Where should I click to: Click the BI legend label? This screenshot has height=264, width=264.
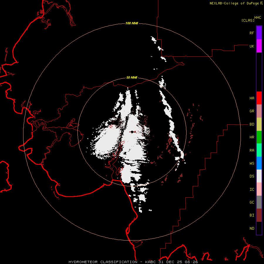[252, 215]
